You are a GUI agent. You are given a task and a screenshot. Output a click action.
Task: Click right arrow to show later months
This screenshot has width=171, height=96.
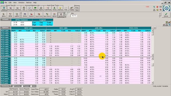coord(155,28)
